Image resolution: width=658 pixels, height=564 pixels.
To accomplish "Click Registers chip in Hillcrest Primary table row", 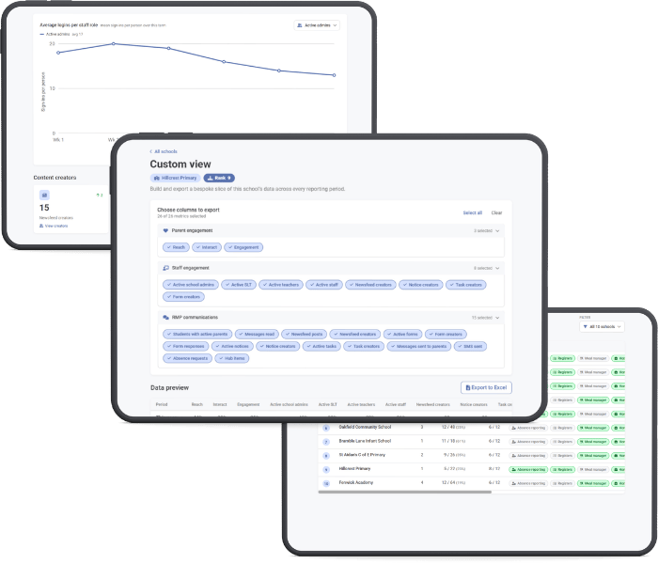I will click(562, 470).
